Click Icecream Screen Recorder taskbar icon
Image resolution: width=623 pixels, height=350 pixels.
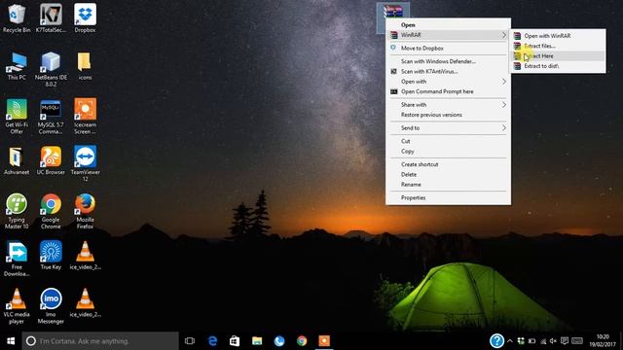tap(324, 341)
